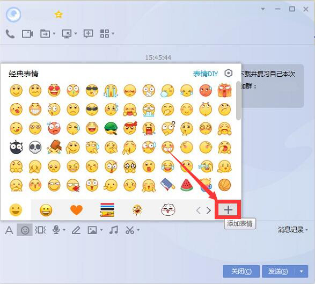Insert the red headband fighting emoji
This screenshot has height=284, width=315.
[x=130, y=128]
